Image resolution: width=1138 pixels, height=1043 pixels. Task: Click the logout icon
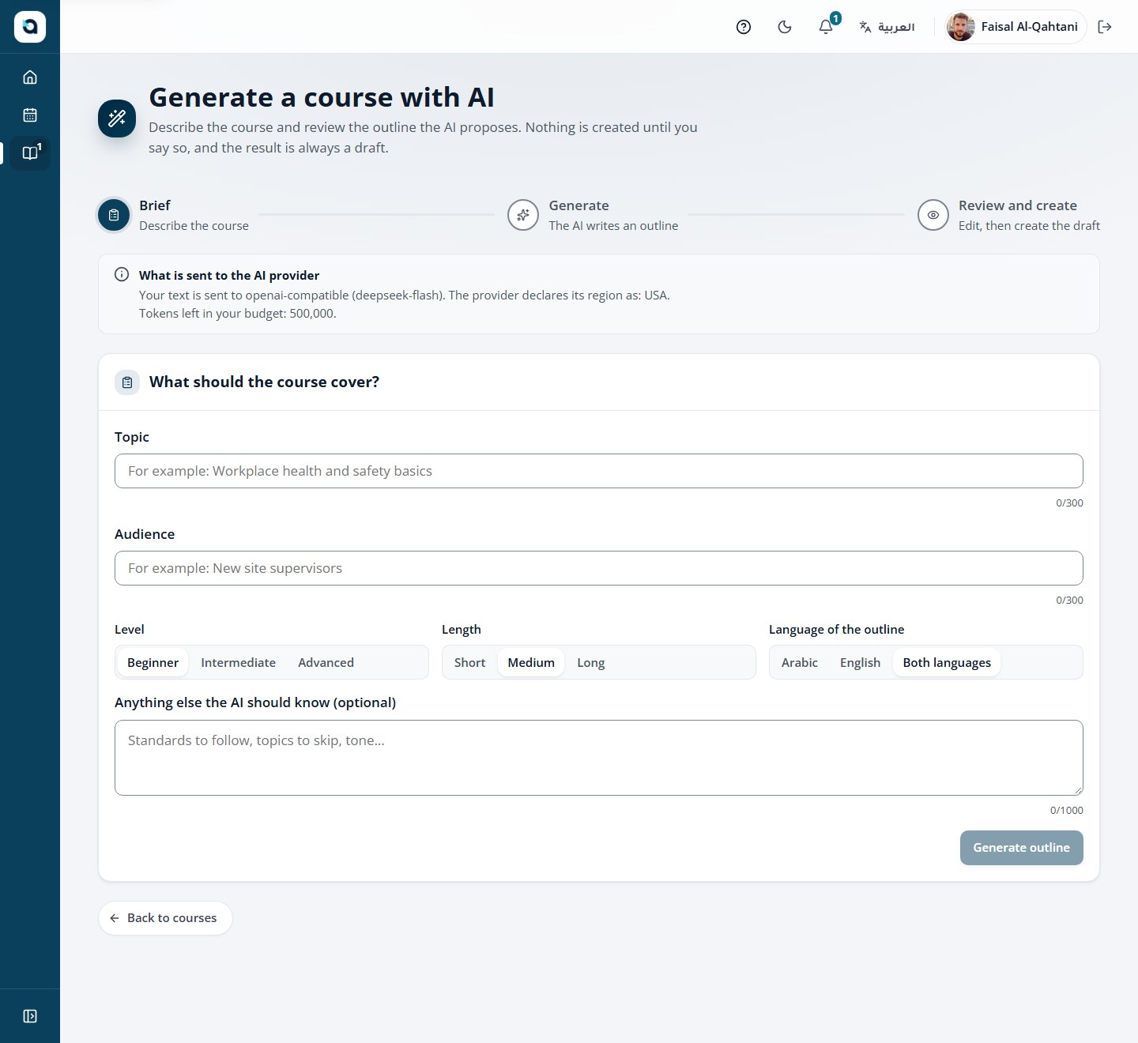[x=1105, y=27]
